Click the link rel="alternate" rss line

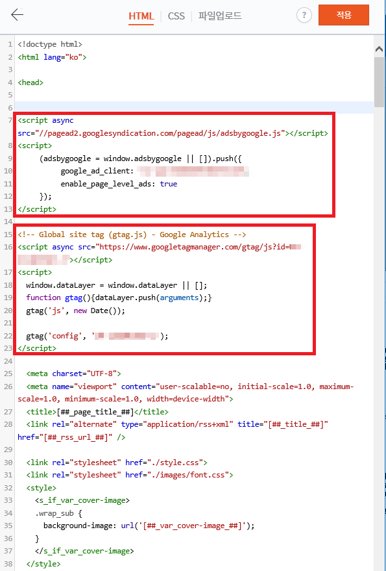tap(177, 424)
